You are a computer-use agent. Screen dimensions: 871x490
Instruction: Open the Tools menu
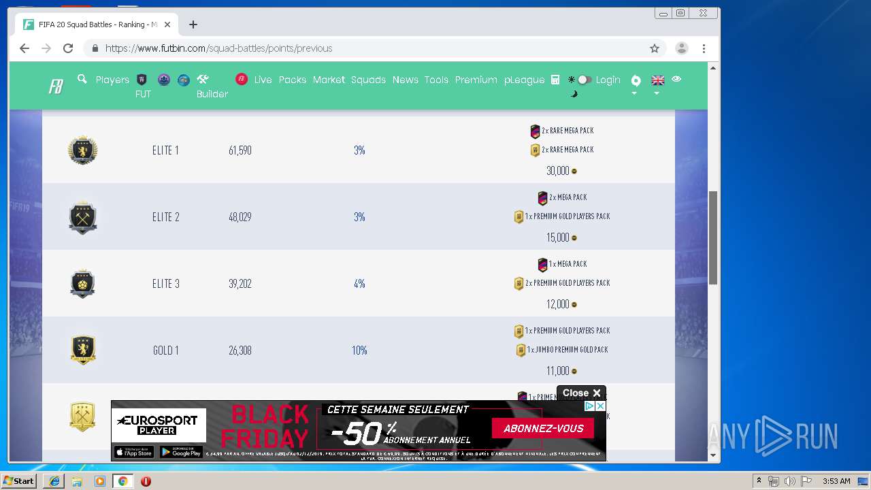(x=436, y=80)
